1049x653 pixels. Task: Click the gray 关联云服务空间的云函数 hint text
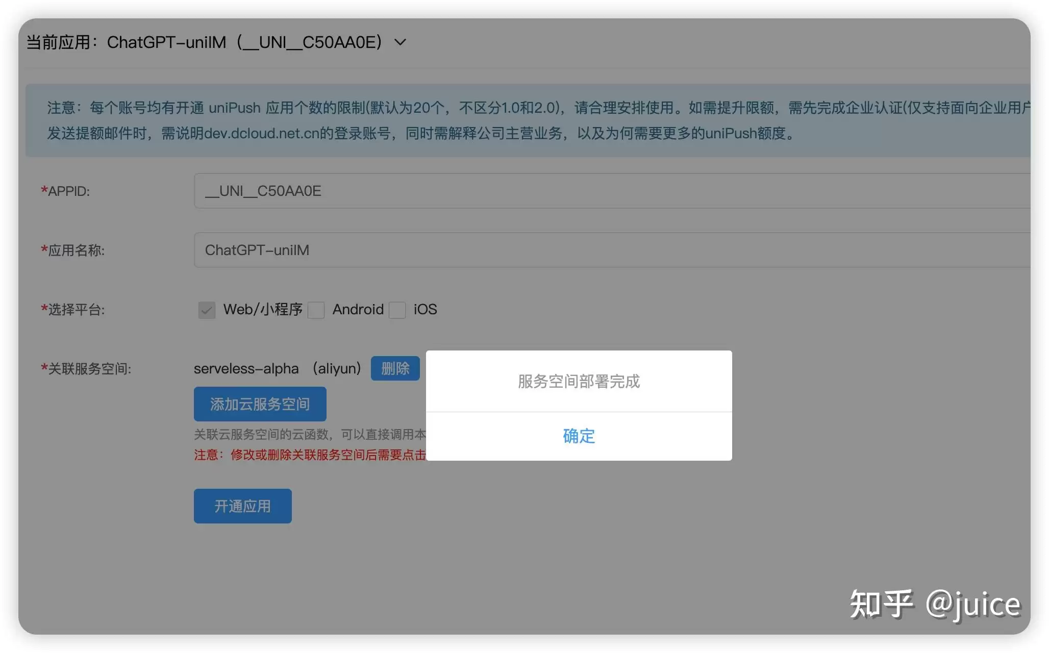coord(309,435)
